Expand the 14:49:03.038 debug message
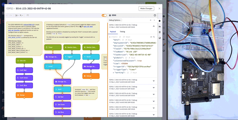238x120 pixels. pyautogui.click(x=154, y=94)
